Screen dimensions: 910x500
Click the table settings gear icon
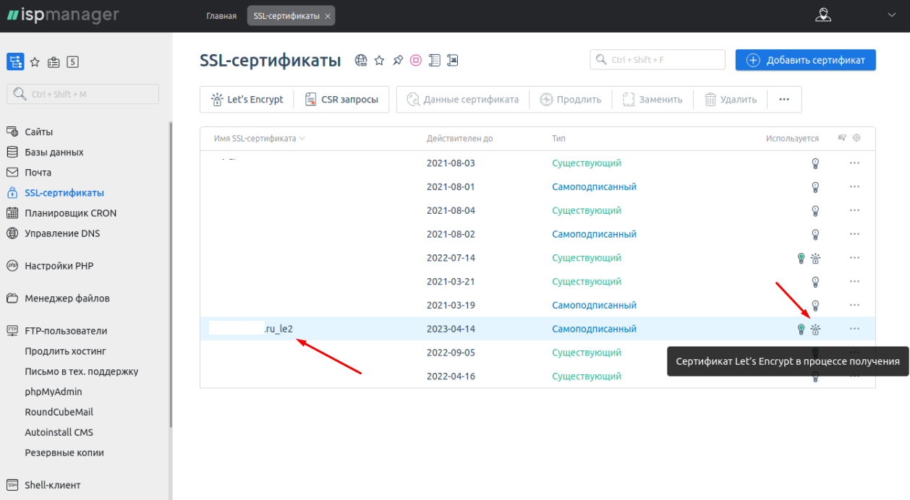point(857,138)
